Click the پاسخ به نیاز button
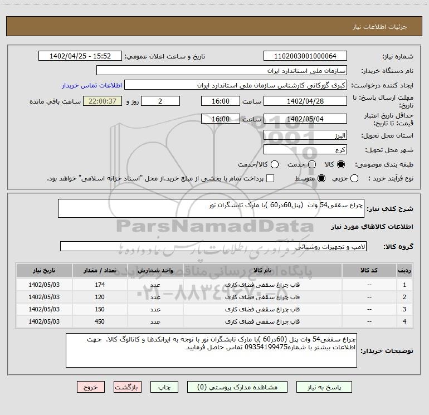The height and width of the screenshot is (415, 429). point(324,387)
